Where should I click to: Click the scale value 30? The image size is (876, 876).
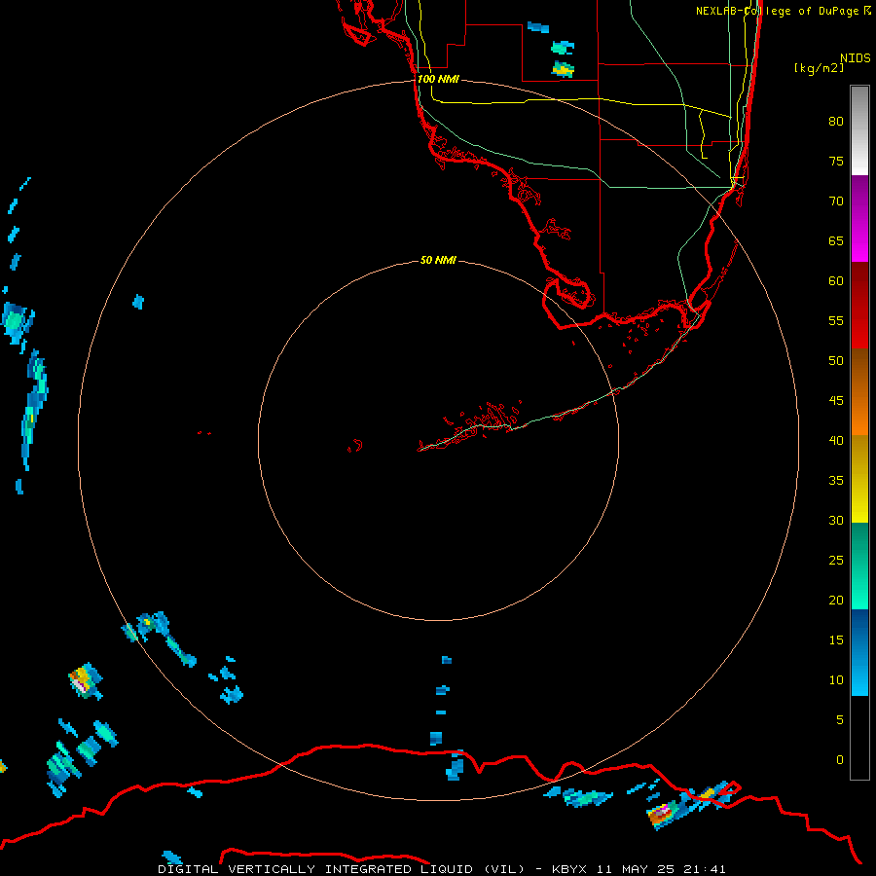point(836,520)
